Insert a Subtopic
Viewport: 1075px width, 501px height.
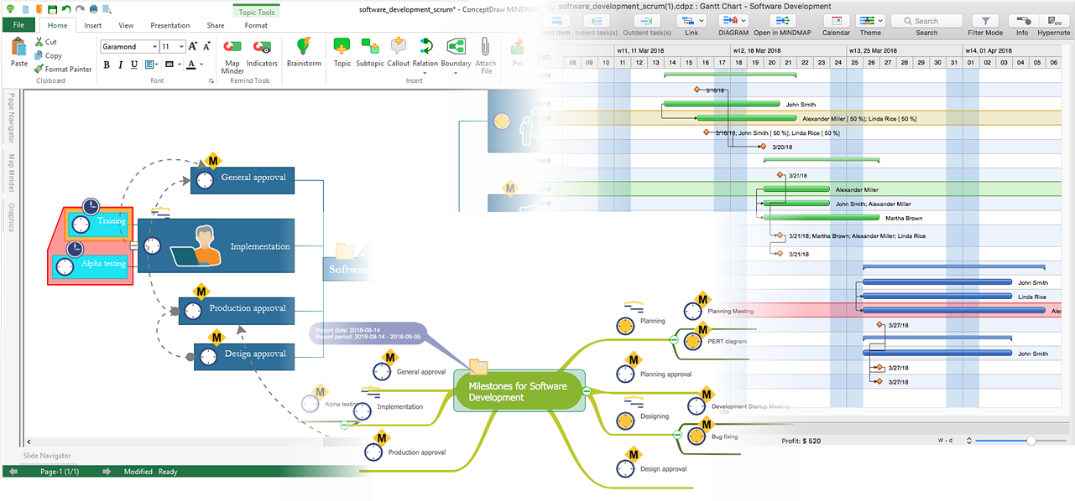[x=370, y=53]
